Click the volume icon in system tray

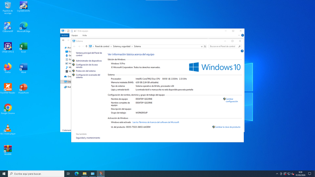(x=293, y=174)
